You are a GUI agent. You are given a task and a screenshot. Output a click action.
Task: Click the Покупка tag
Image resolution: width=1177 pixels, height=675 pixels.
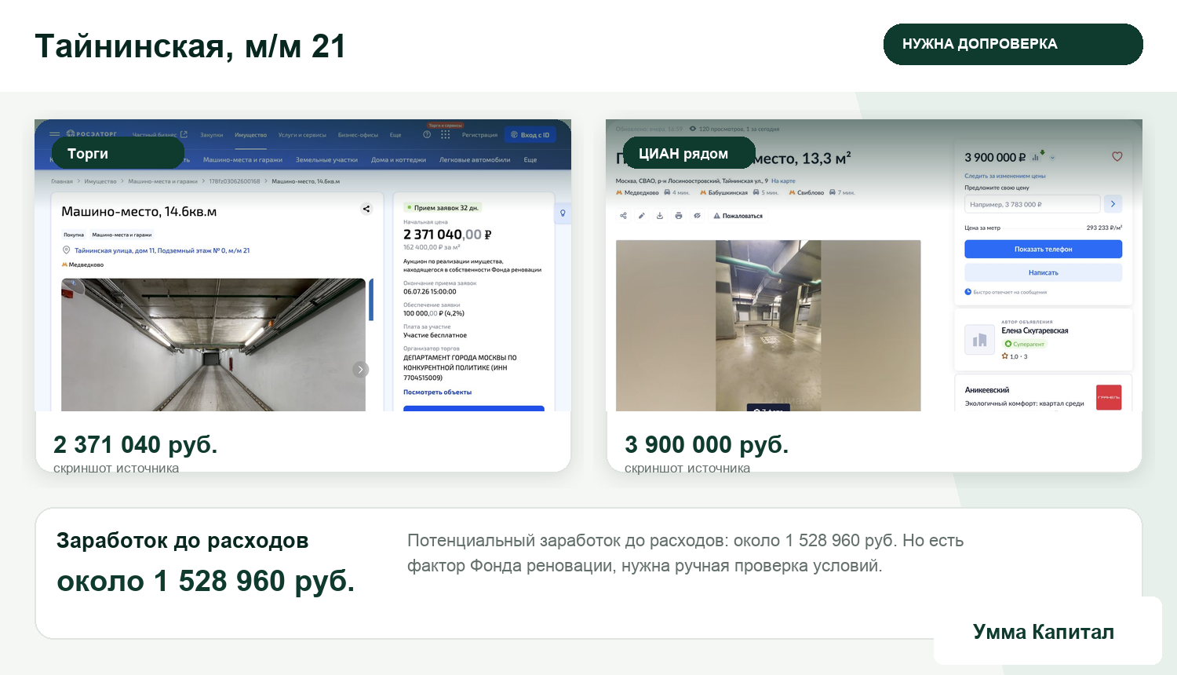tap(74, 235)
